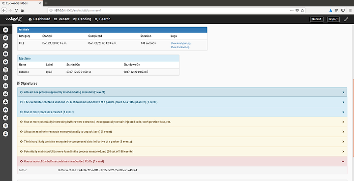This screenshot has height=181, width=354.
Task: Open Export Analysis download sidebar icon
Action: tap(5, 102)
